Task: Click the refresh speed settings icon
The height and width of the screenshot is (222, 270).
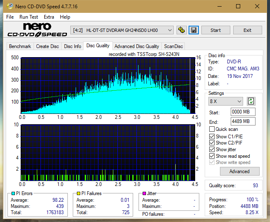Action: point(251,101)
